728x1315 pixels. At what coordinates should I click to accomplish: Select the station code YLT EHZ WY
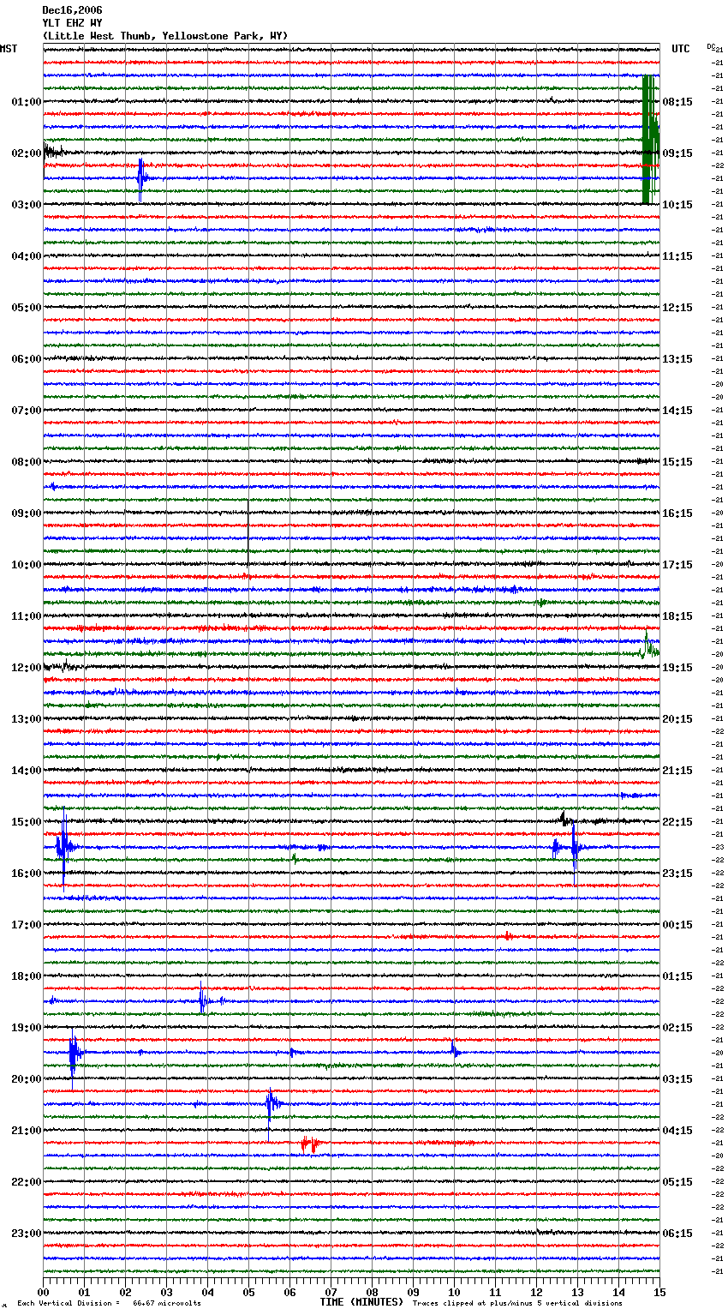point(72,23)
